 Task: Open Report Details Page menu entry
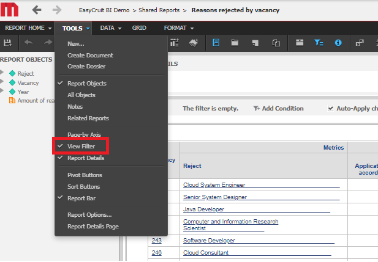pyautogui.click(x=93, y=227)
